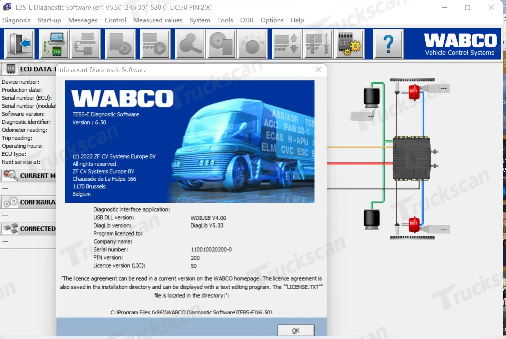This screenshot has width=506, height=339.
Task: Open the control dial icon
Action: (252, 44)
